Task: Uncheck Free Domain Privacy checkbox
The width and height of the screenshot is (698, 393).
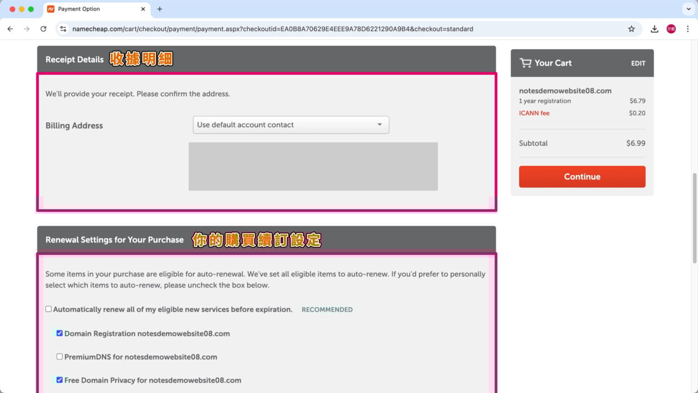Action: click(x=59, y=380)
